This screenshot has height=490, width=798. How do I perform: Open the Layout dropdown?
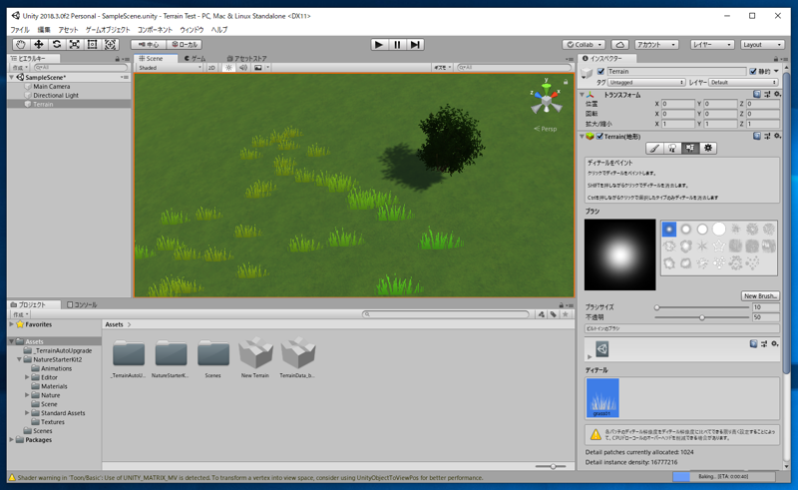pyautogui.click(x=762, y=44)
